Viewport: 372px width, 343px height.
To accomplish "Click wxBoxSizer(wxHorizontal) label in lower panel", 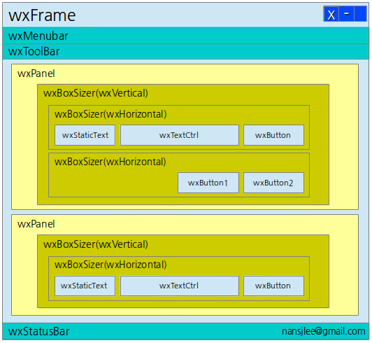I will (x=110, y=265).
